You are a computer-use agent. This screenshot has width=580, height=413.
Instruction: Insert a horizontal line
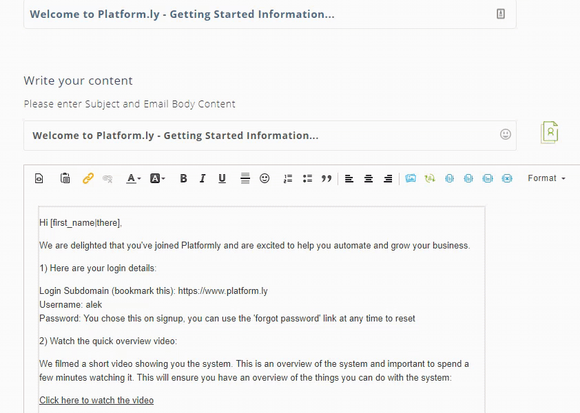pos(245,178)
